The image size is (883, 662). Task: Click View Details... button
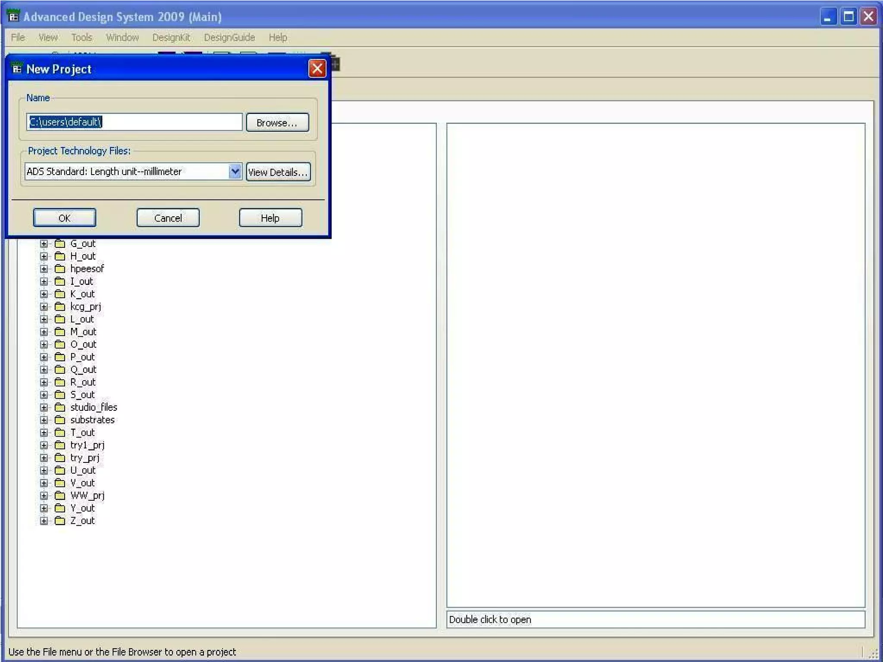tap(278, 172)
